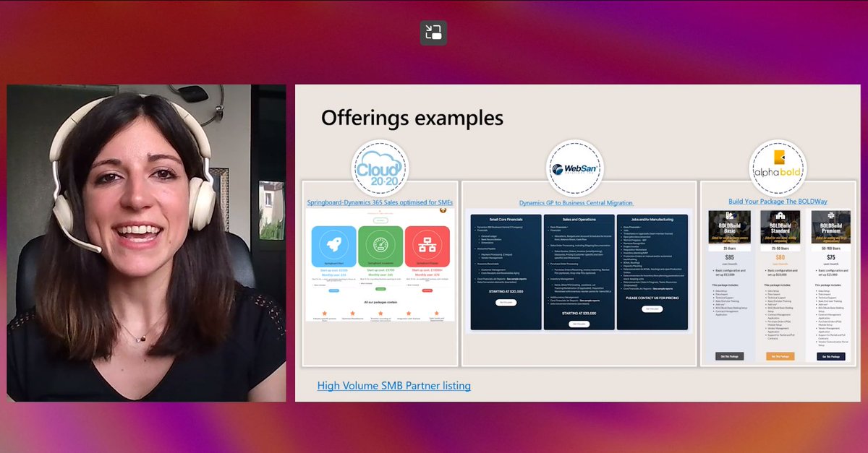Click the blue rocket Springboard Start icon
The height and width of the screenshot is (453, 868).
pos(333,246)
